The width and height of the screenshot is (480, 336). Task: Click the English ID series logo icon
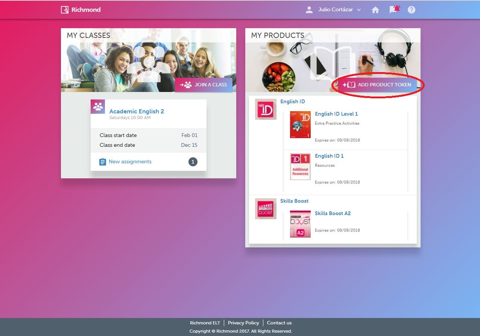(266, 109)
